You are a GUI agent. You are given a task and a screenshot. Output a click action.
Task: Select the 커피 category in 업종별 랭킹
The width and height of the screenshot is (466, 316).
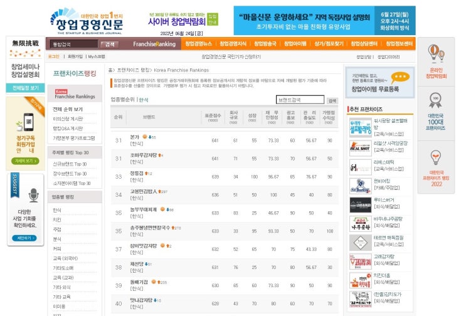(57, 249)
